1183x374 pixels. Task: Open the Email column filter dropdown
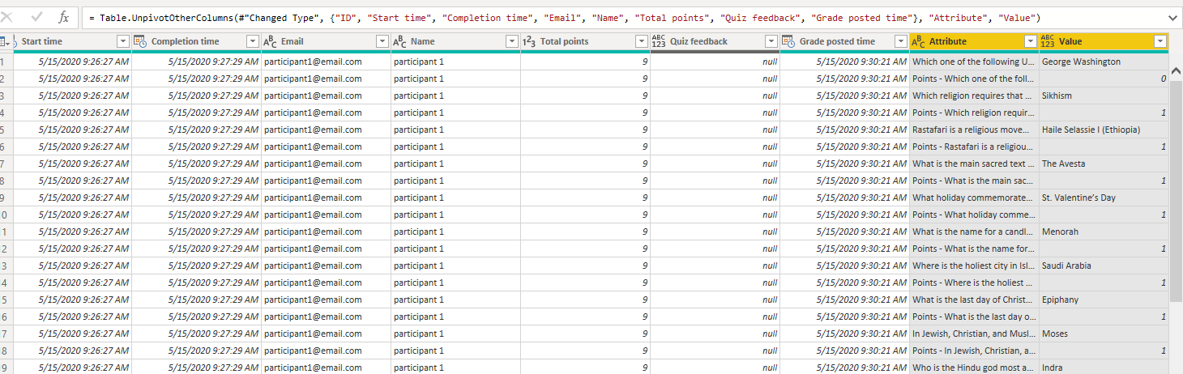tap(382, 41)
